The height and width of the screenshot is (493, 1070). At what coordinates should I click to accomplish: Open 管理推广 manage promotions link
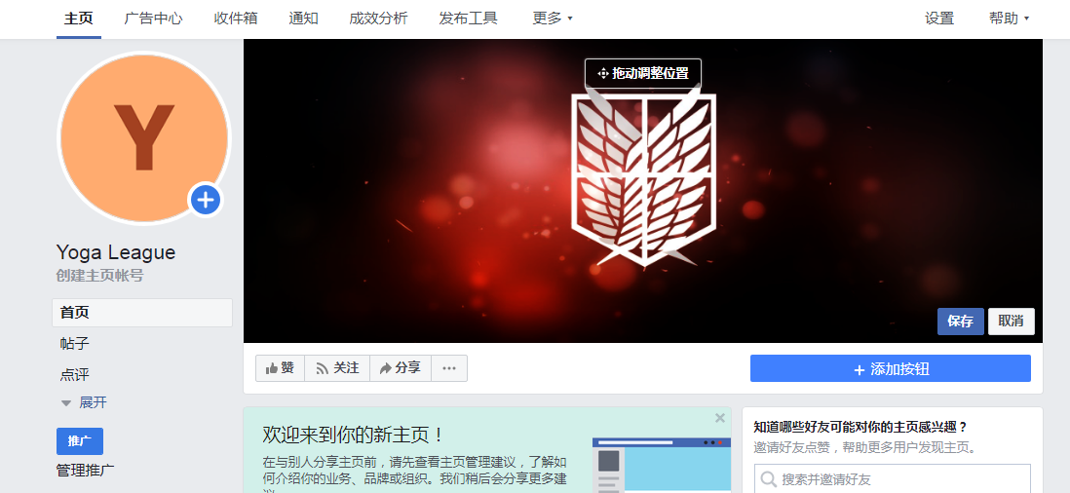pyautogui.click(x=86, y=471)
